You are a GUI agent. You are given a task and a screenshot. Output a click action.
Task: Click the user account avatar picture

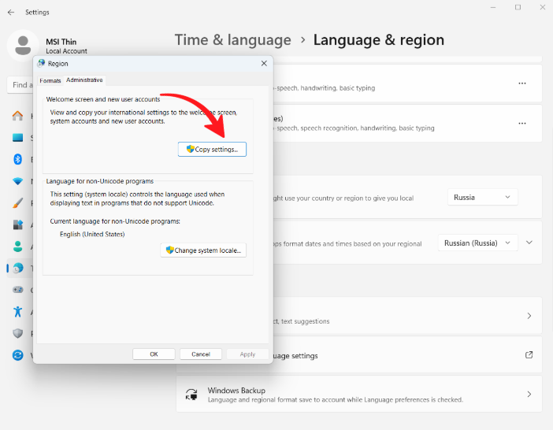23,46
